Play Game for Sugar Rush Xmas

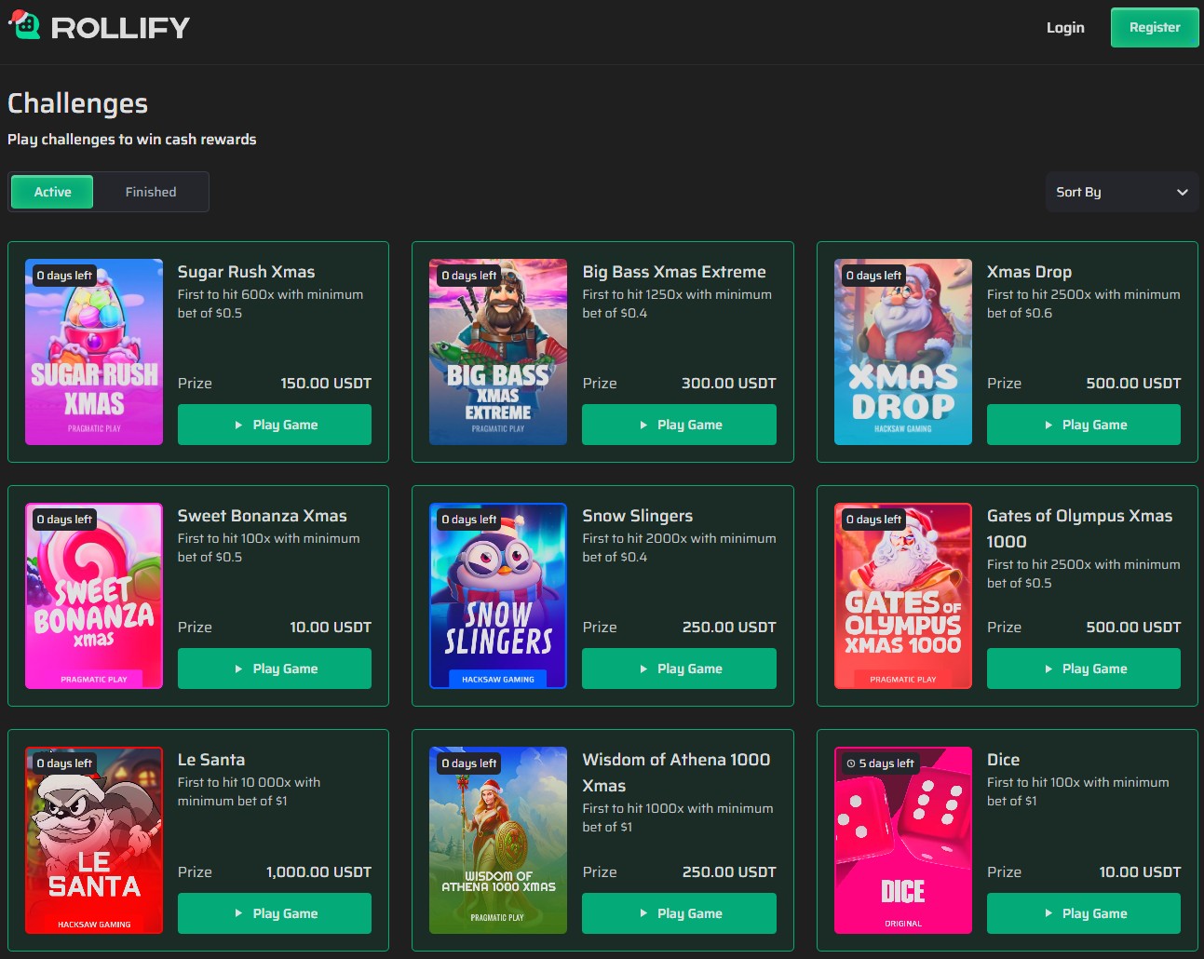pos(275,425)
